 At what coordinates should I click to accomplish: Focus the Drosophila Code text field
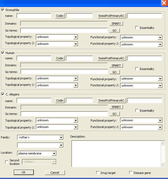pos(79,16)
